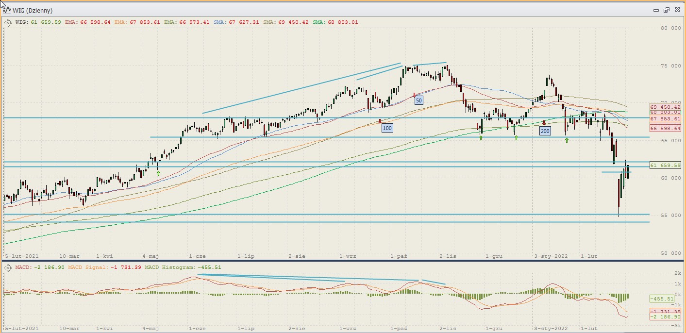Select the annotation box labeled 50
686x333 pixels.
[418, 100]
